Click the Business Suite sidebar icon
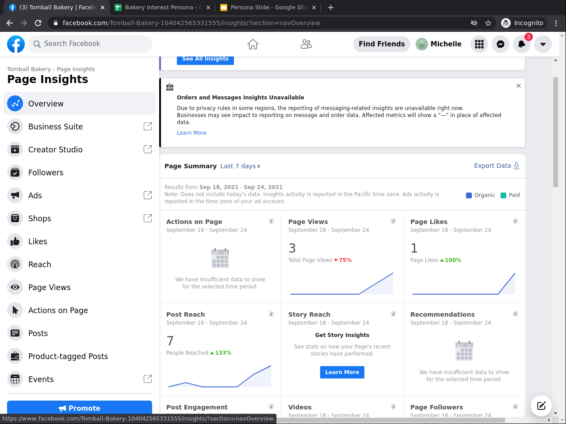 click(15, 126)
